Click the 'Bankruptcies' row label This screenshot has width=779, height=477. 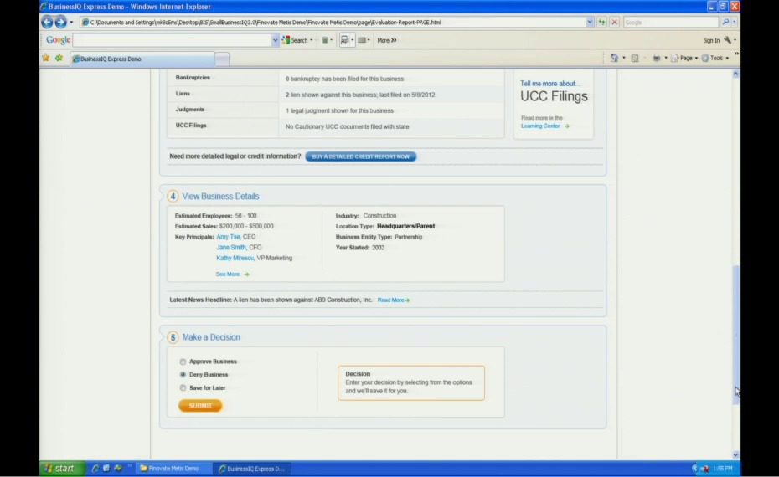tap(193, 78)
